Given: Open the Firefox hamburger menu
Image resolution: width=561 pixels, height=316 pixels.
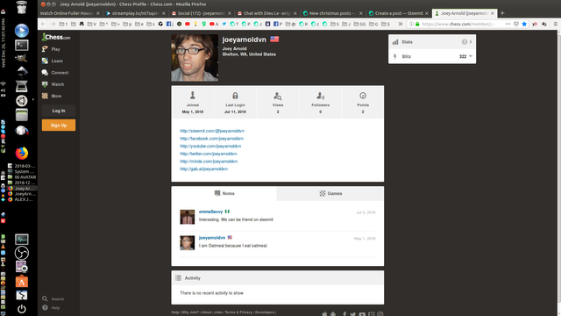Looking at the screenshot, I should 555,24.
